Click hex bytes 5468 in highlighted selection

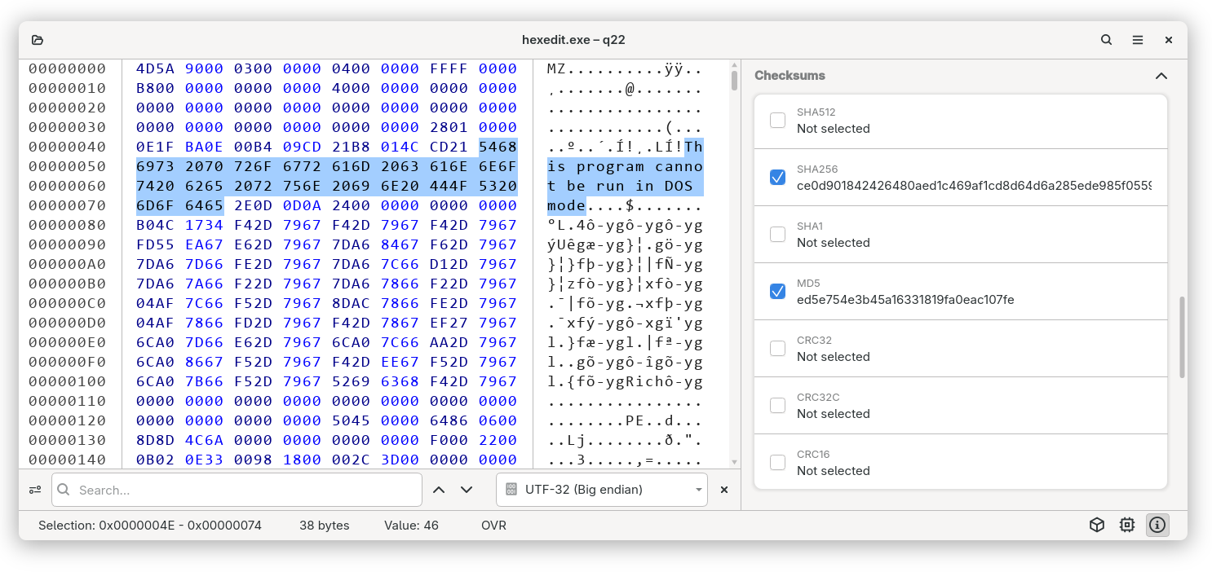[498, 147]
